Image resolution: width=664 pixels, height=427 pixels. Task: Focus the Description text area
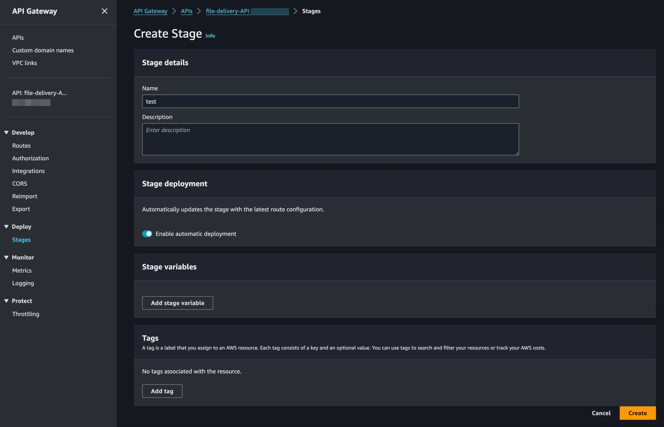pos(330,139)
